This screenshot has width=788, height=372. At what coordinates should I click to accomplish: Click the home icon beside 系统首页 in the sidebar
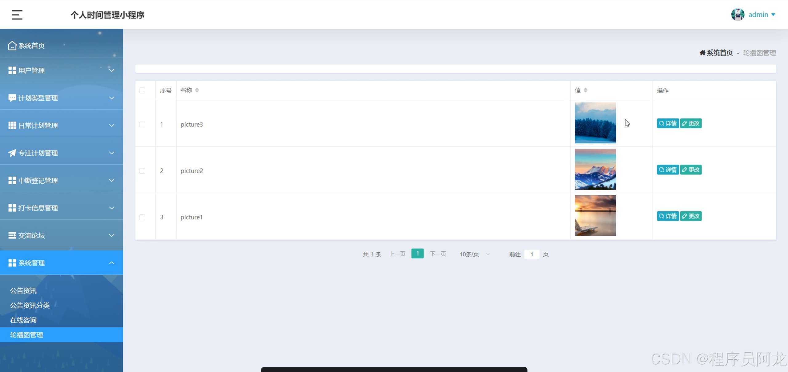[12, 46]
